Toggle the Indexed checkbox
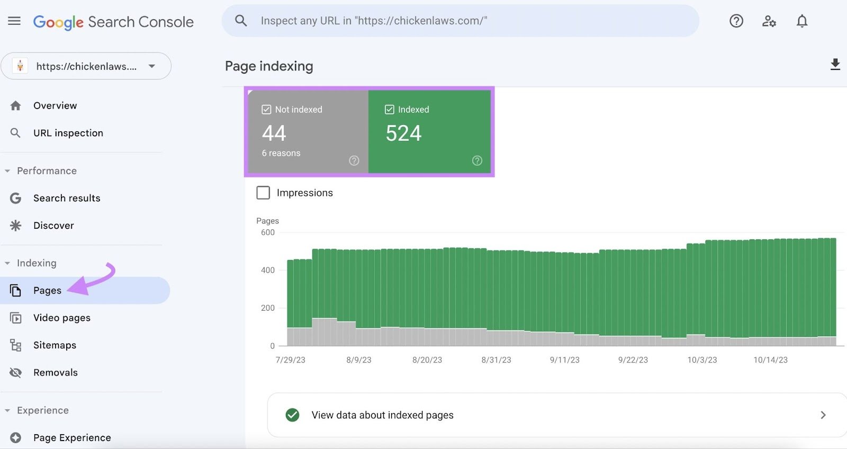 390,110
